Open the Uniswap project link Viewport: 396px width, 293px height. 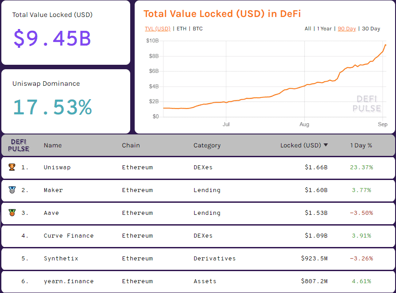point(57,167)
